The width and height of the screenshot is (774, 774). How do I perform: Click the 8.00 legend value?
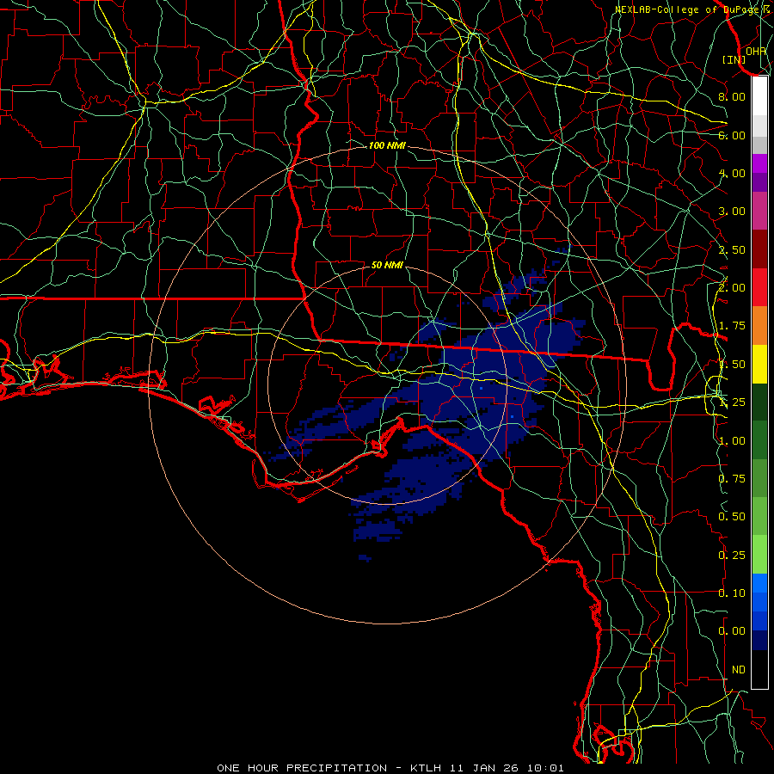pyautogui.click(x=732, y=96)
